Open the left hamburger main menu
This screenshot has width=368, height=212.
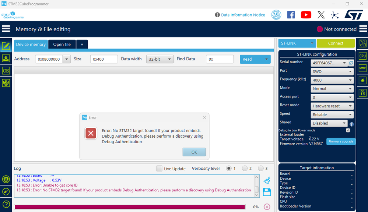[x=6, y=29]
